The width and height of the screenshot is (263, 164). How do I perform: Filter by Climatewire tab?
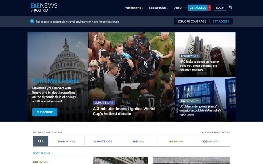coord(103,141)
